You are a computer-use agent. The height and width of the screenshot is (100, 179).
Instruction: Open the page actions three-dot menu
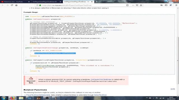point(133,5)
